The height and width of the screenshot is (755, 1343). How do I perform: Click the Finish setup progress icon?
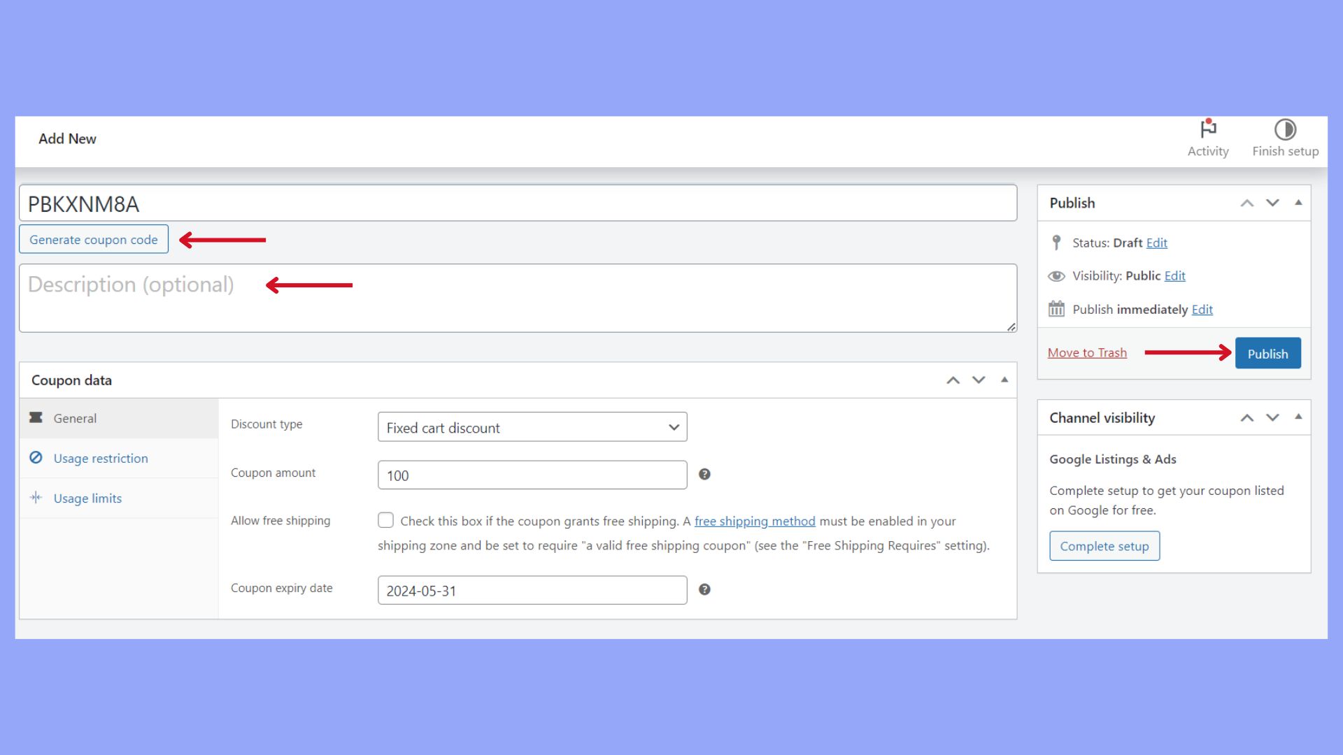[1285, 129]
